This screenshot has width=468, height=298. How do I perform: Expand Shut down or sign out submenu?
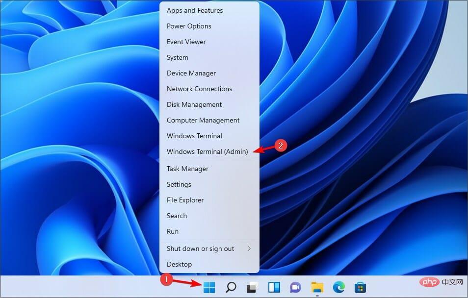[x=209, y=249]
